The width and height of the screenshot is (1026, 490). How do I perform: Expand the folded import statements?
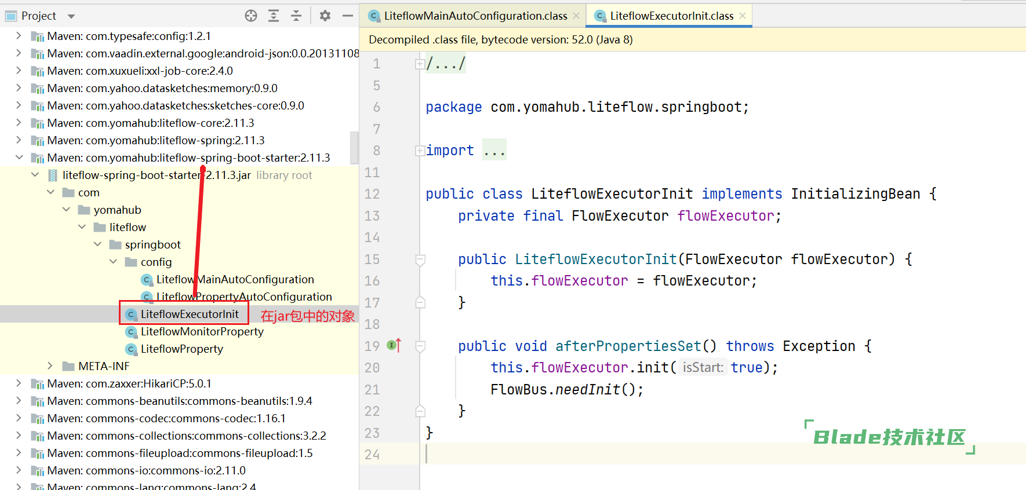(x=420, y=151)
